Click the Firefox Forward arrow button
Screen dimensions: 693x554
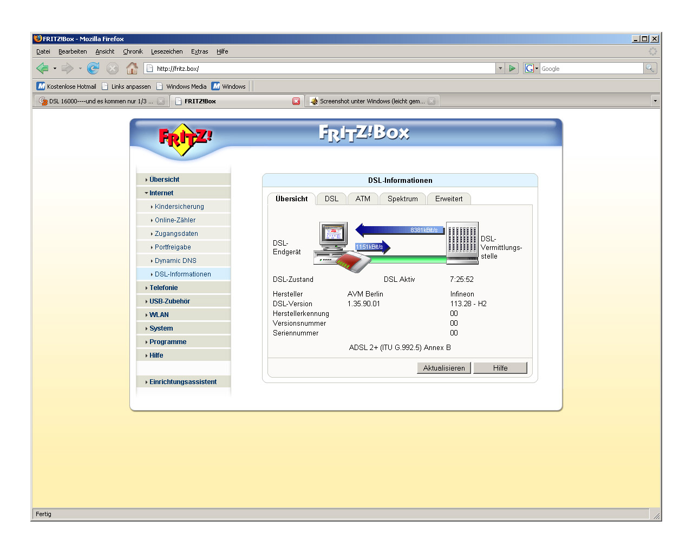pyautogui.click(x=68, y=68)
